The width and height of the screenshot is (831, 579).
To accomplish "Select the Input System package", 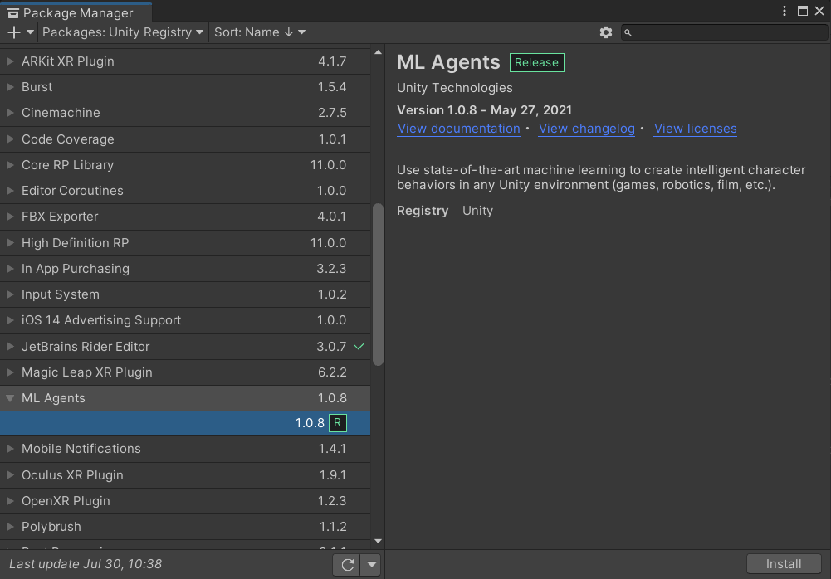I will point(185,294).
